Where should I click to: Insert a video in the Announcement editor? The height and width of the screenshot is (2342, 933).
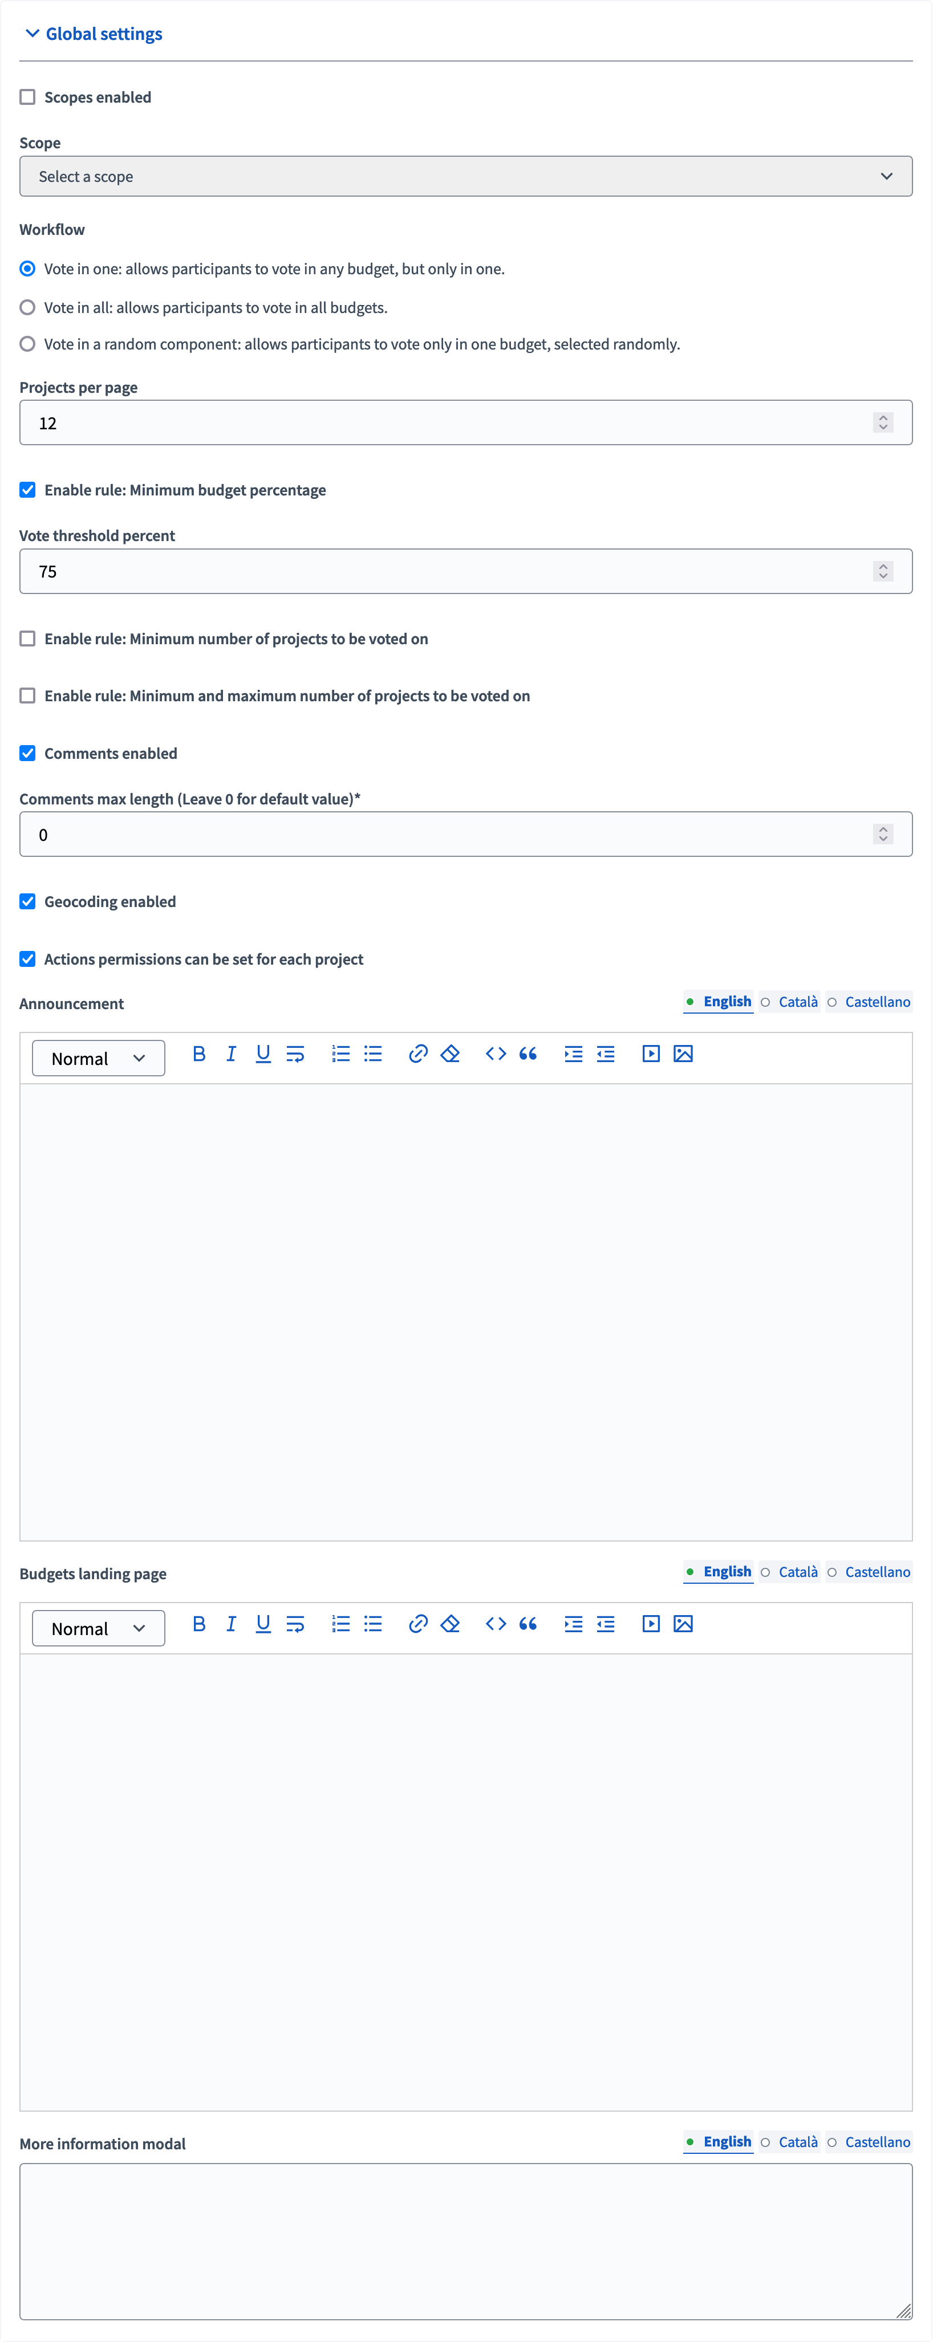(x=650, y=1054)
